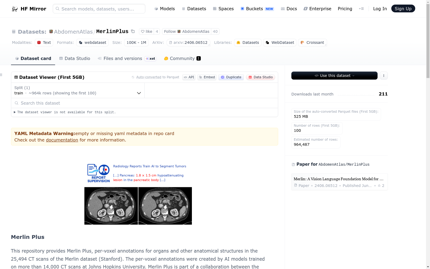Open the navigation overflow menu icon
This screenshot has width=430, height=269.
(x=361, y=9)
